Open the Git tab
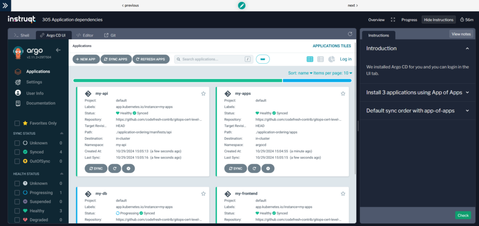The width and height of the screenshot is (479, 226). click(110, 35)
